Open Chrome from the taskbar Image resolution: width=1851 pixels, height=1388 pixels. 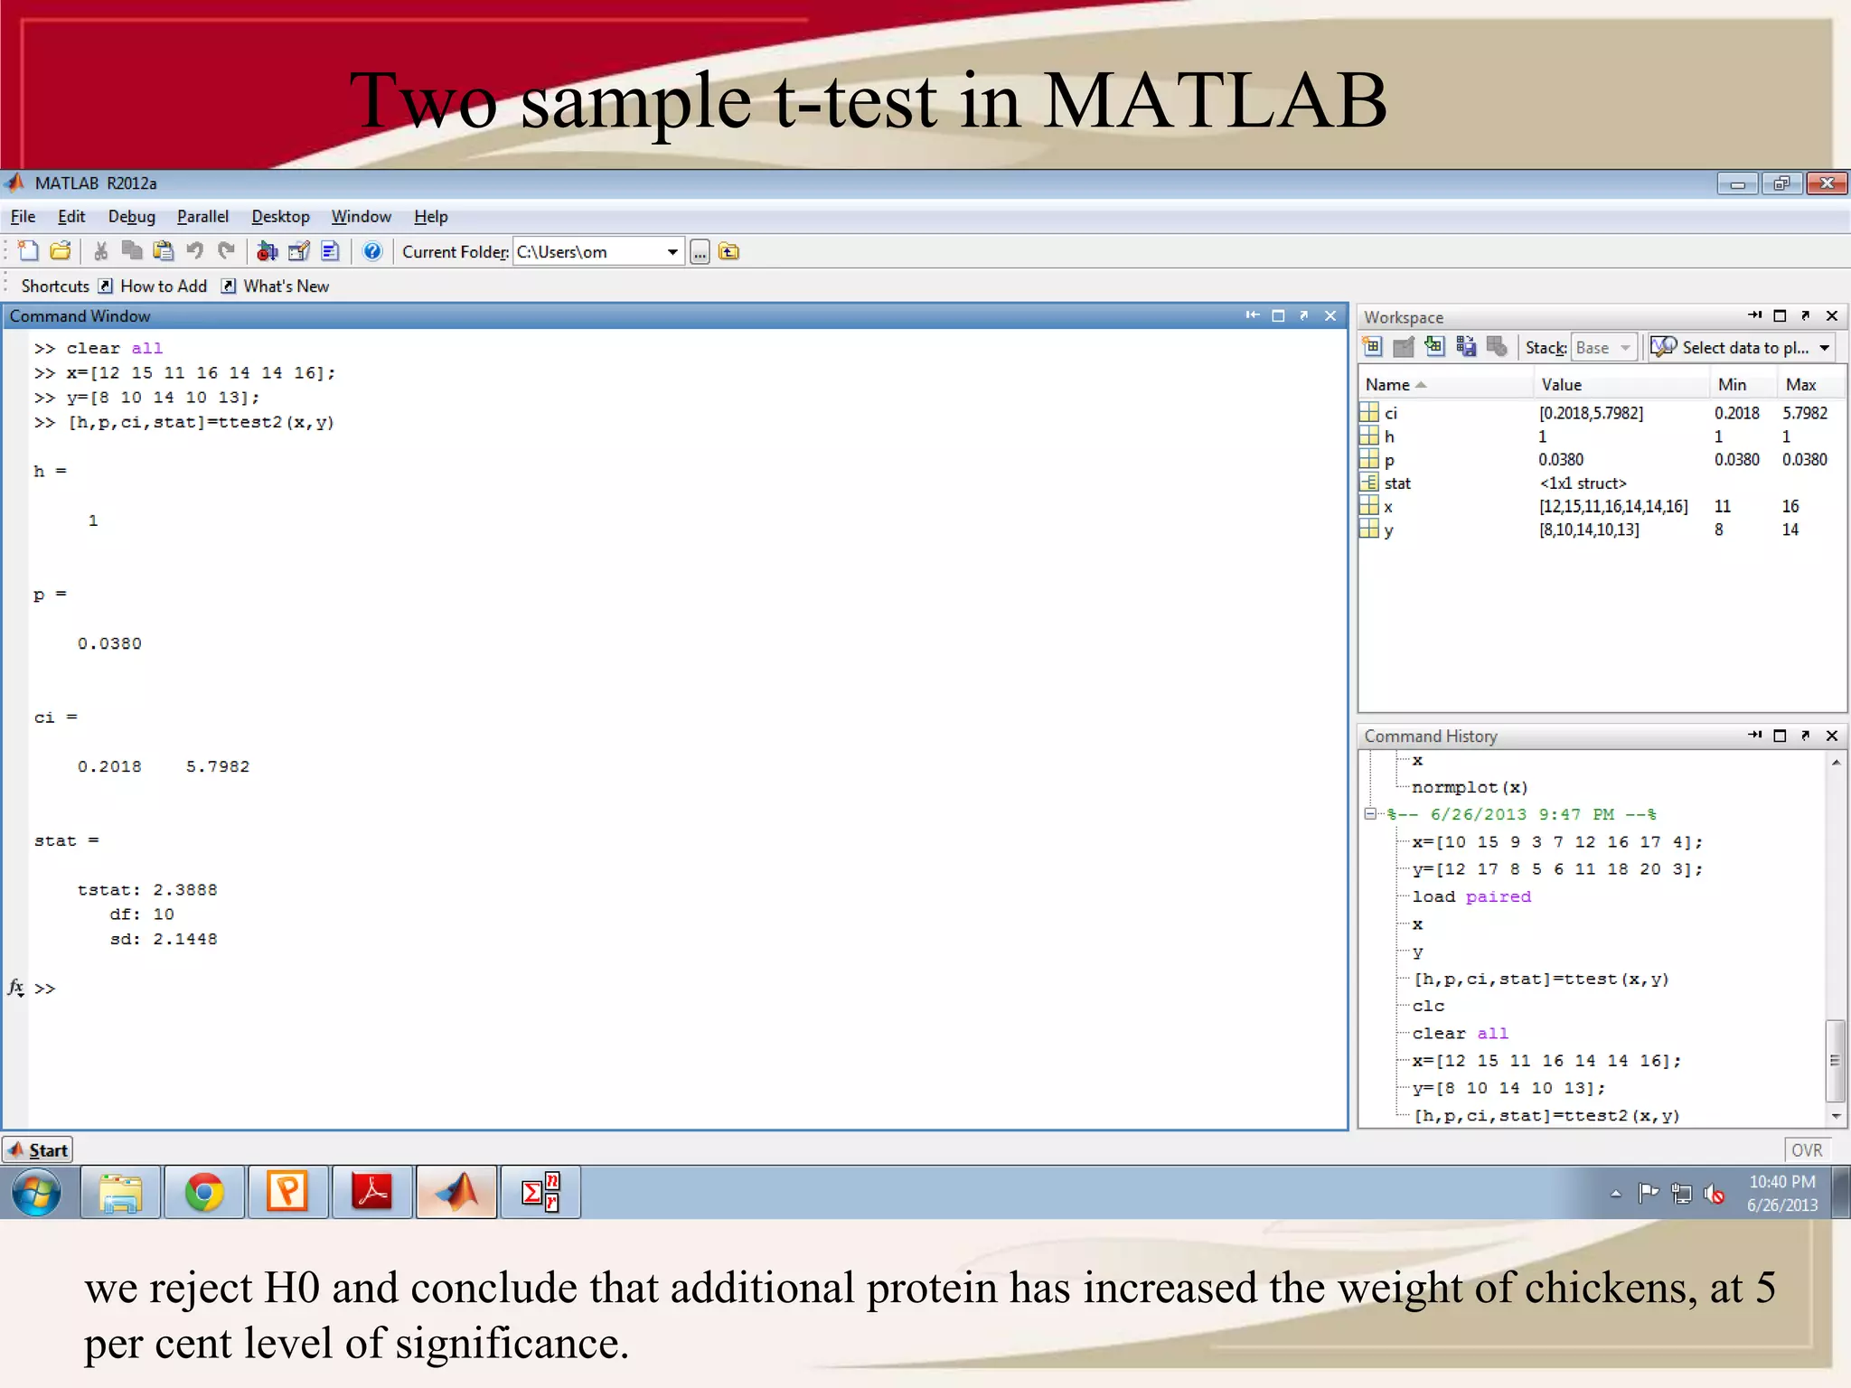pyautogui.click(x=204, y=1193)
